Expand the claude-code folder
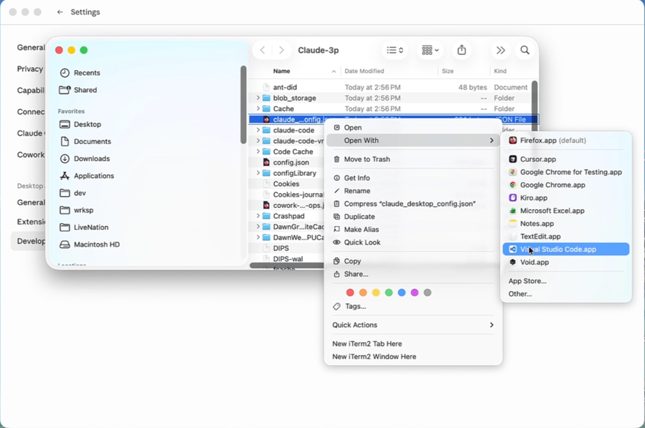Viewport: 645px width, 428px height. pos(258,130)
